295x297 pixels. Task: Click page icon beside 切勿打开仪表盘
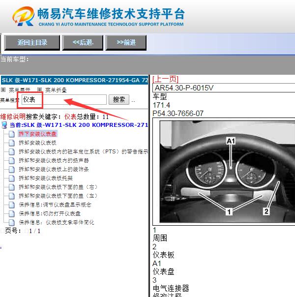click(11, 213)
